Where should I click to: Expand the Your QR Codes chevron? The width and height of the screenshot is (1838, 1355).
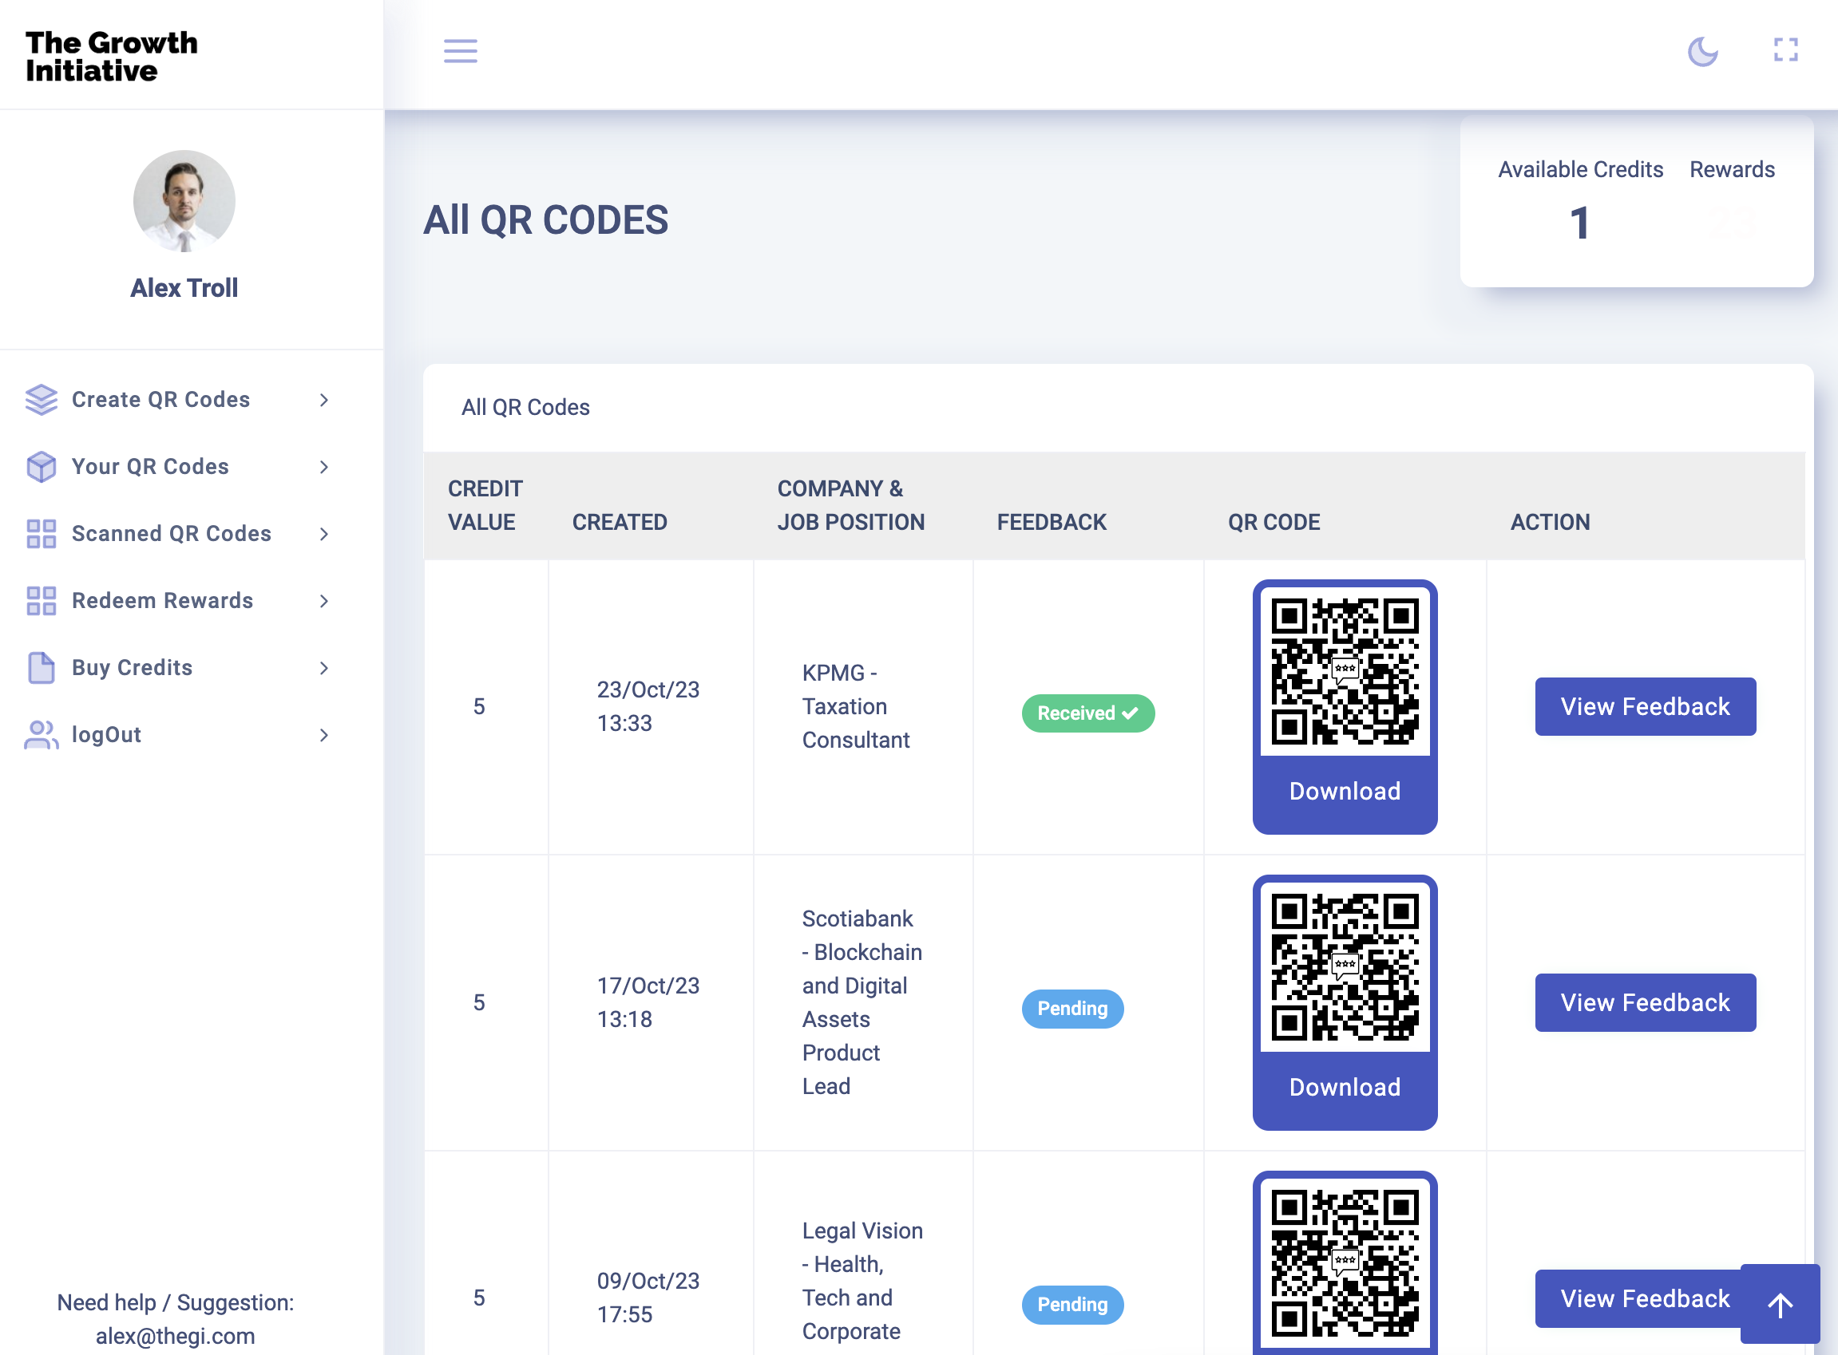tap(324, 467)
